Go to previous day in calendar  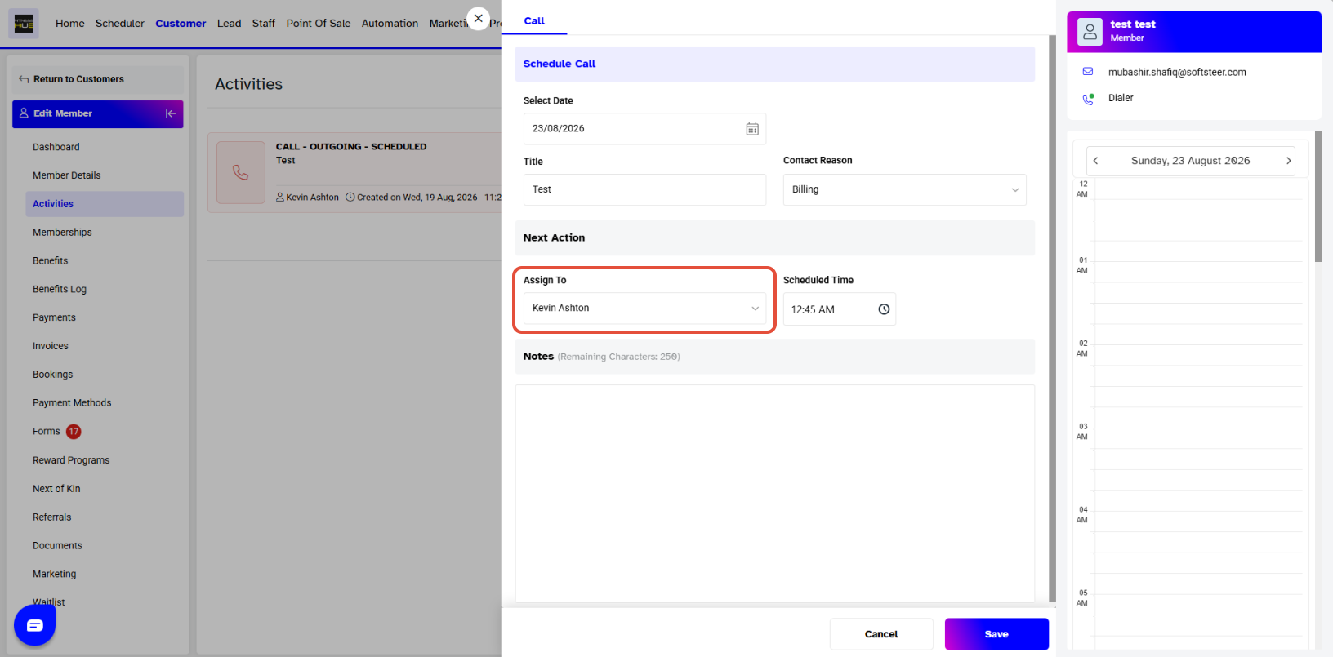pyautogui.click(x=1096, y=161)
